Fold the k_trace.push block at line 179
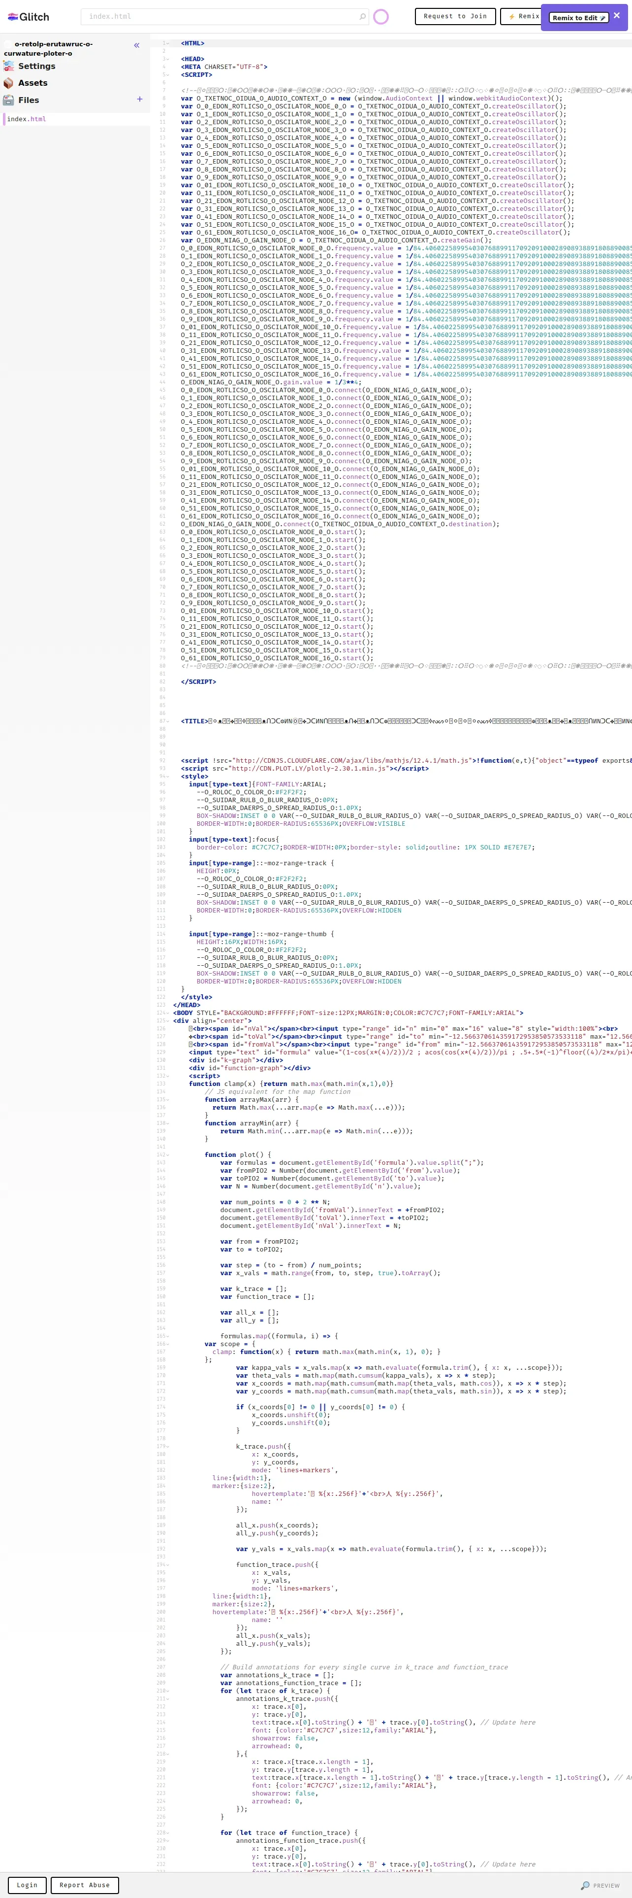Image resolution: width=632 pixels, height=1898 pixels. pyautogui.click(x=168, y=1447)
